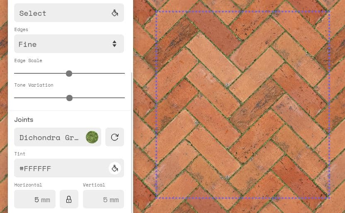Toggle the joint width lock icon

(x=69, y=199)
